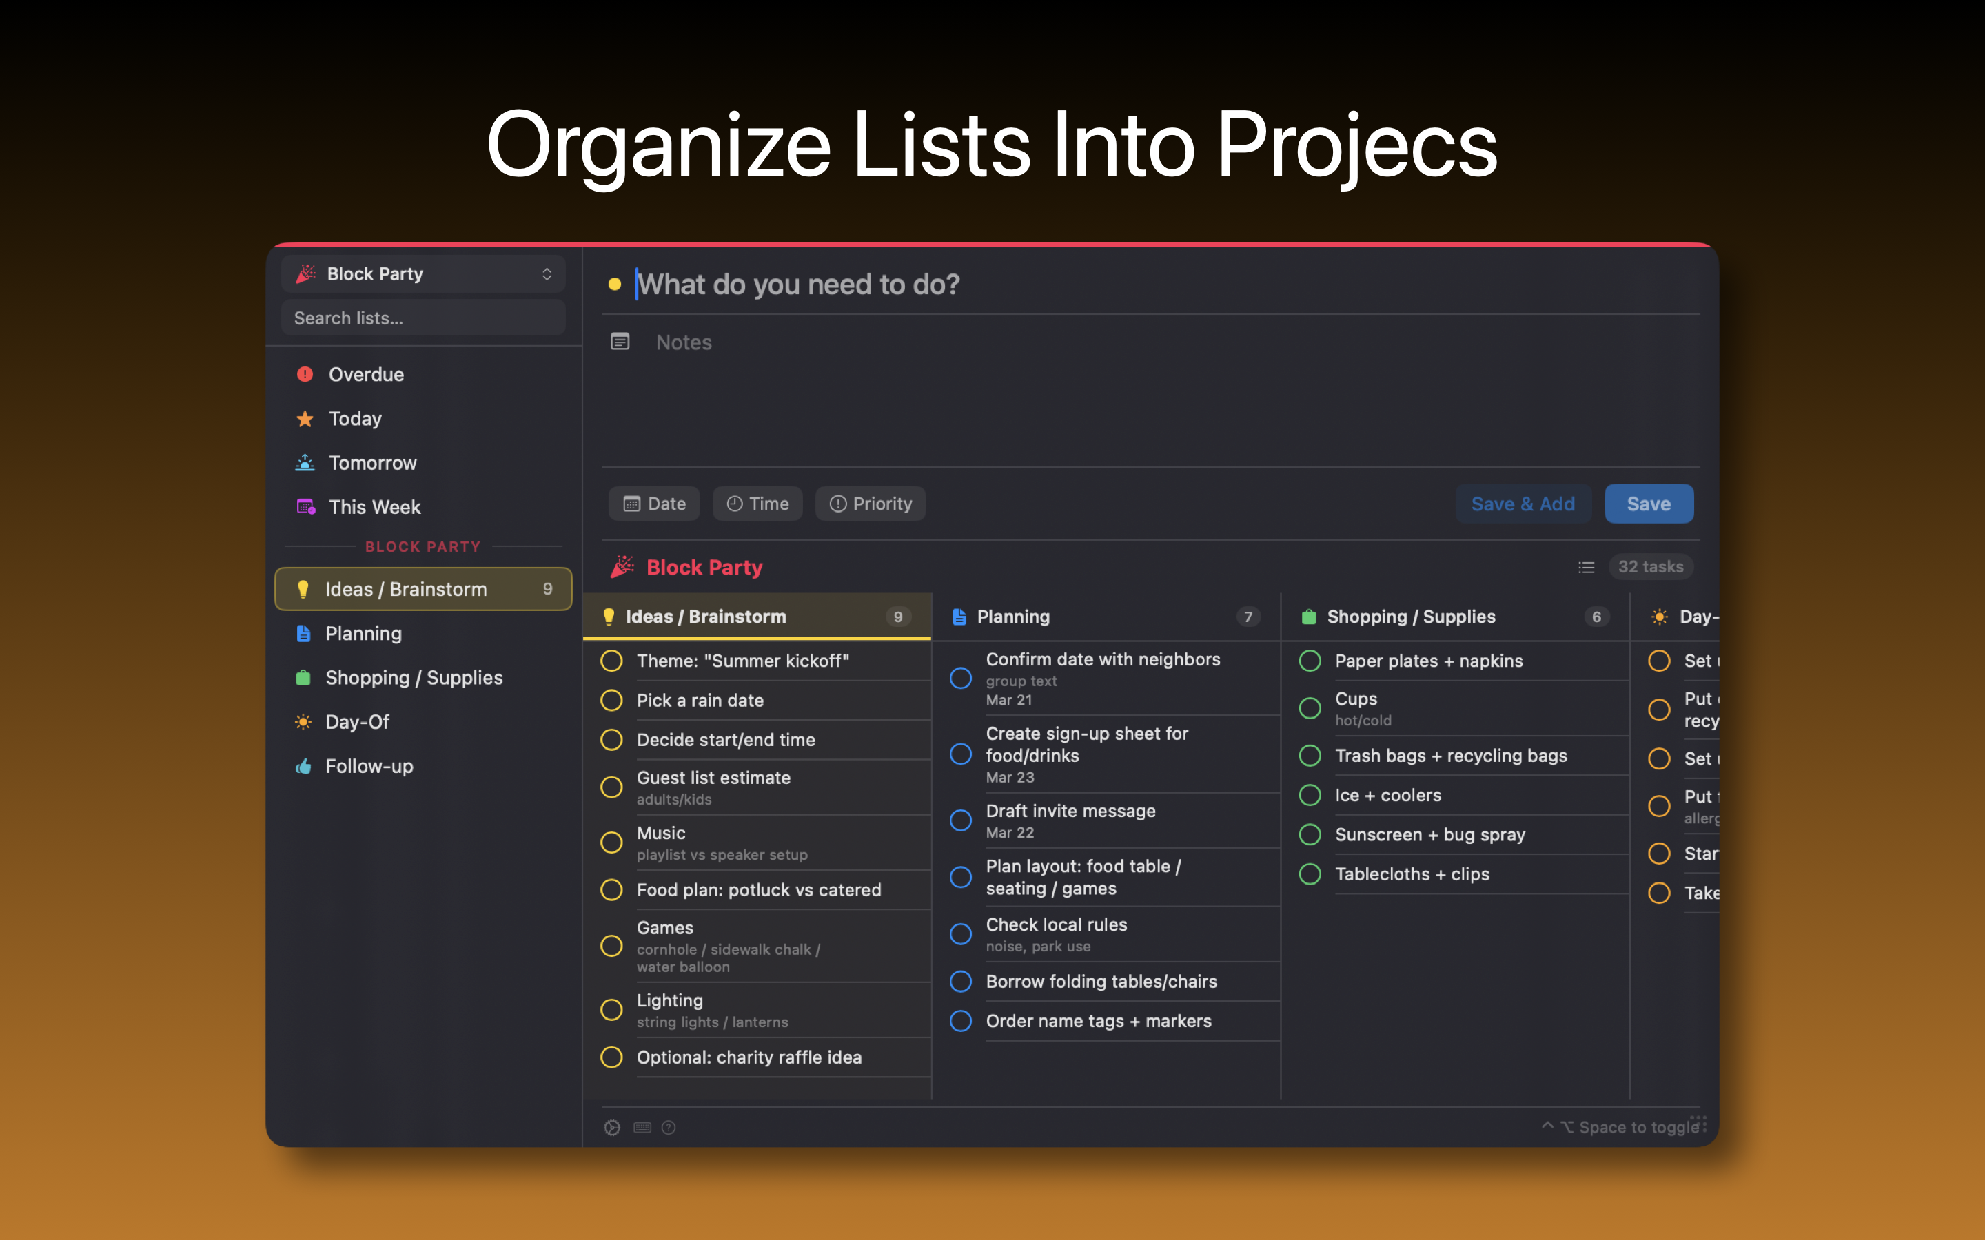Click the window resize grip dots
The image size is (1985, 1240).
(x=1698, y=1124)
